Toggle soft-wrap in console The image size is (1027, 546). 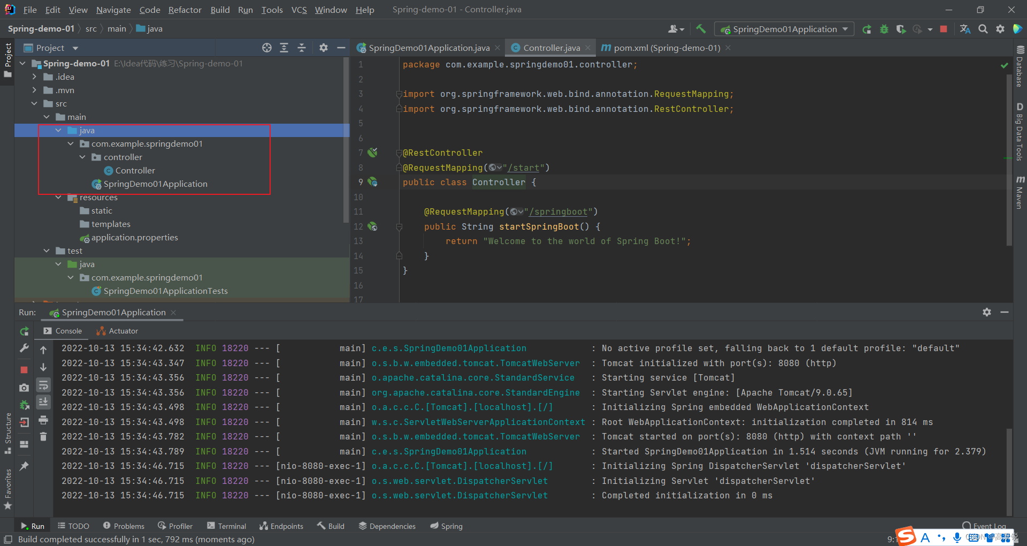pos(43,385)
